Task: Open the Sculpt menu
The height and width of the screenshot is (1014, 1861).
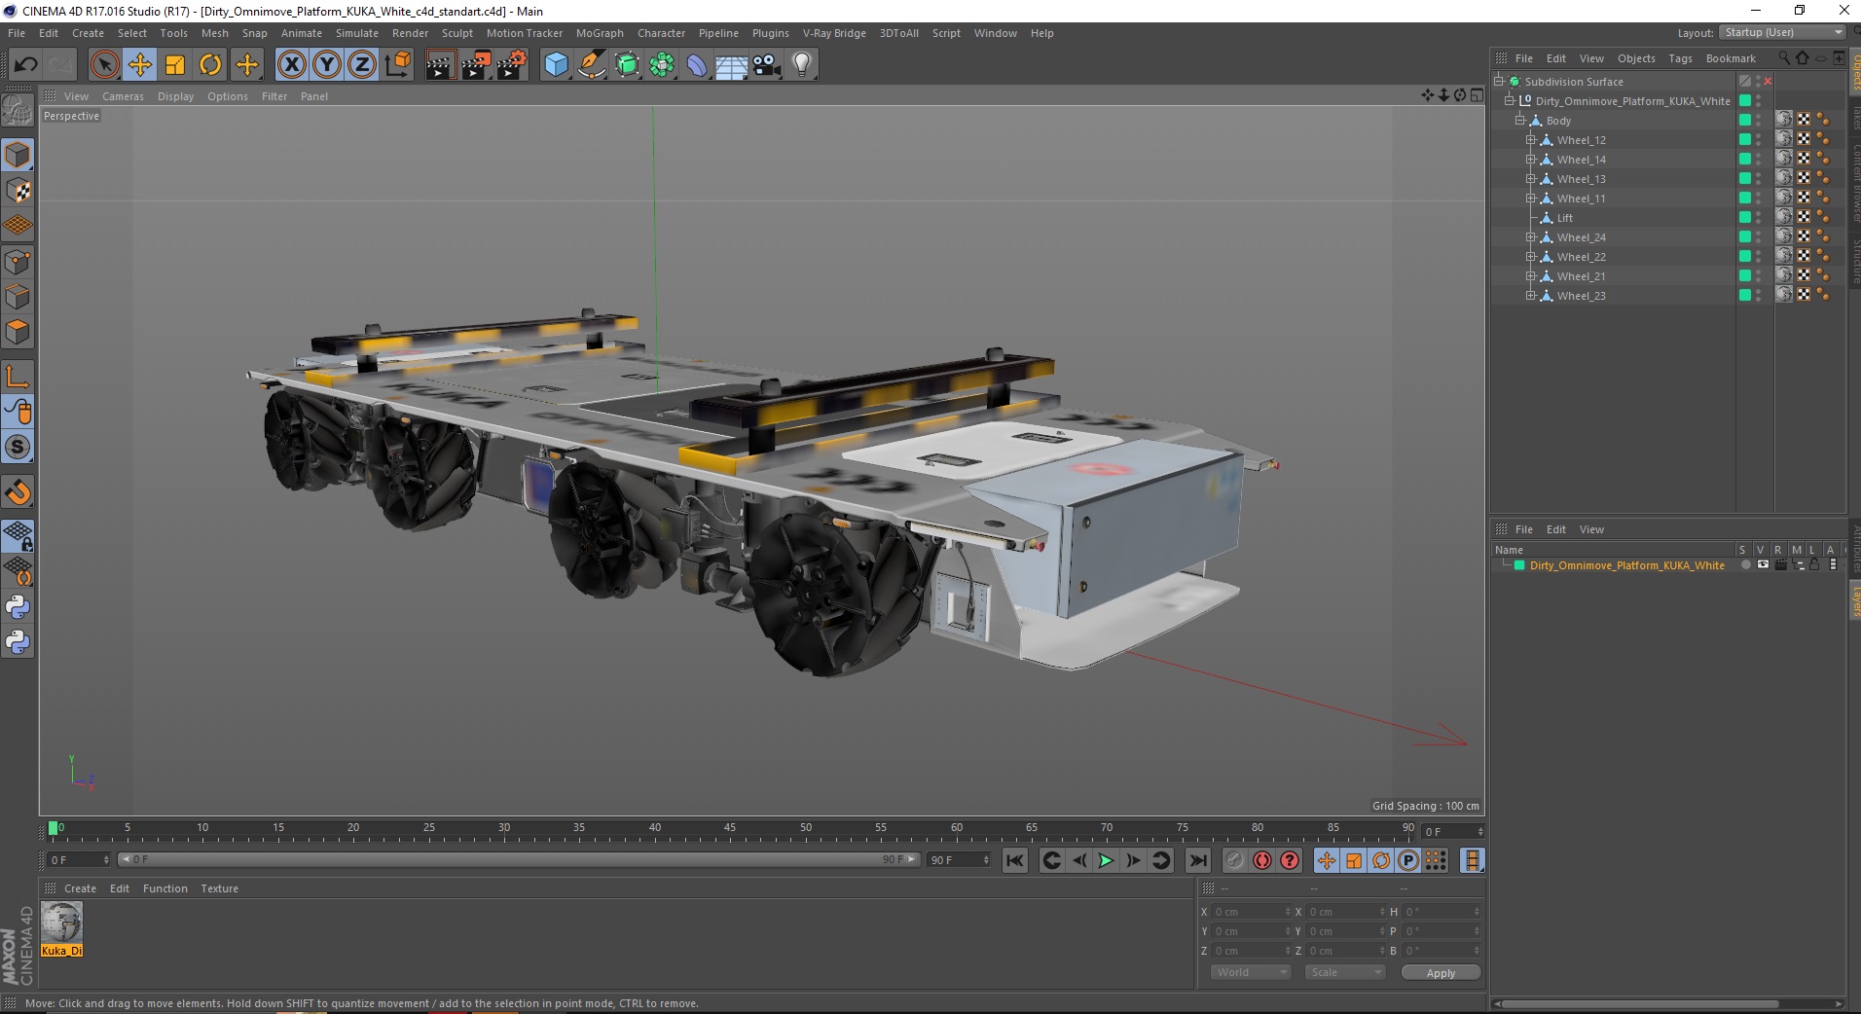Action: [457, 33]
